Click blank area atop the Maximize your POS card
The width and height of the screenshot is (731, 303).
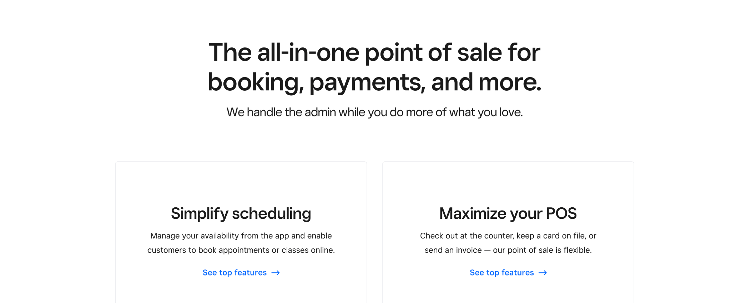[508, 182]
